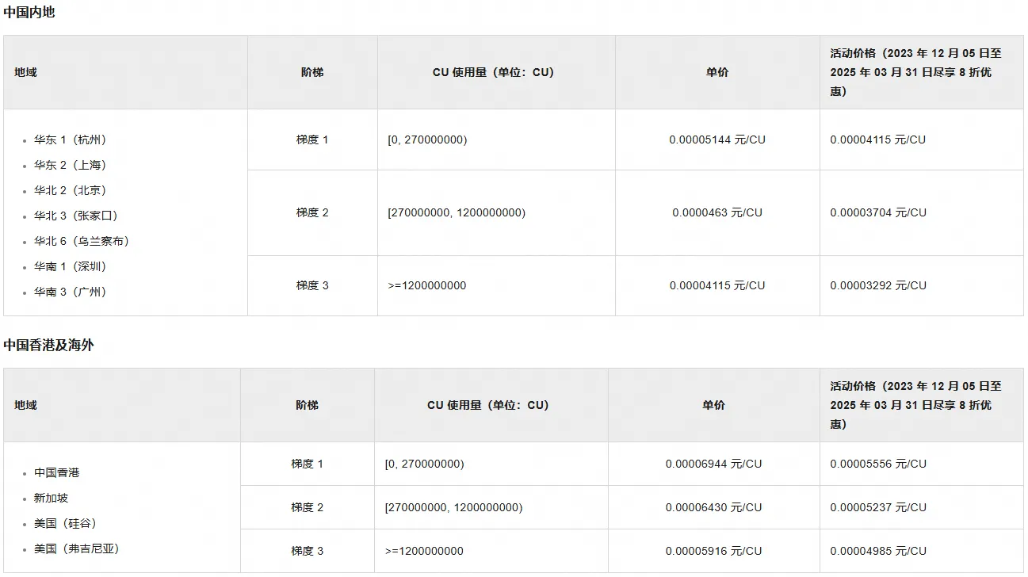
Task: Select the 0.00005237 元/CU promotional price
Action: [x=877, y=507]
